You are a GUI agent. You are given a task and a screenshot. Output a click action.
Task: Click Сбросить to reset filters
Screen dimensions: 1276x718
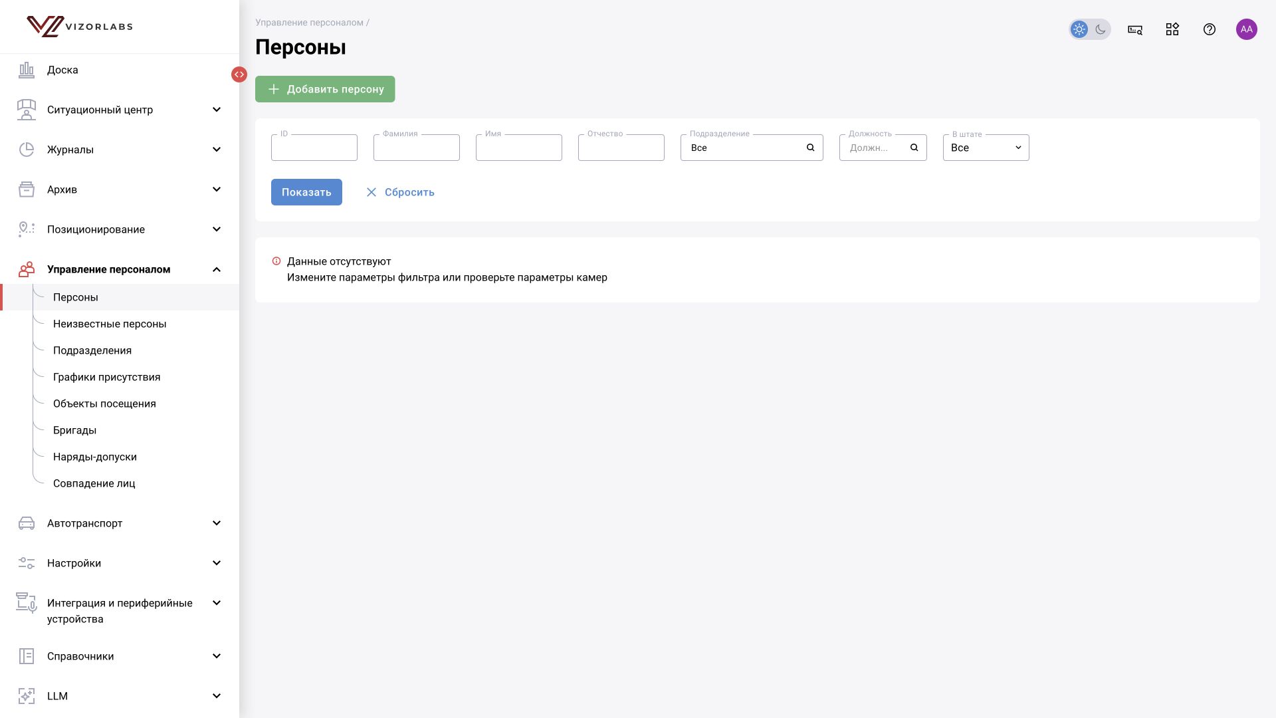(x=400, y=192)
